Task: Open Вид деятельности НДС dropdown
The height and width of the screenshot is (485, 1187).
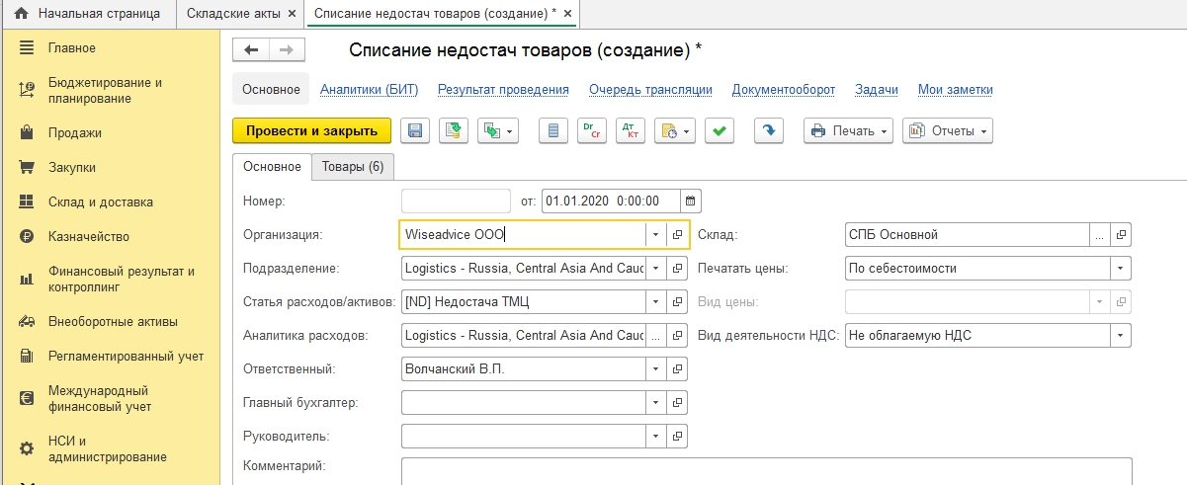Action: point(1120,336)
